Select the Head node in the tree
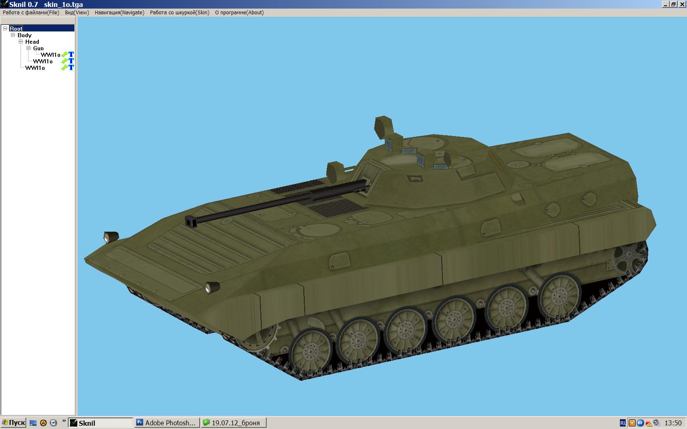 (x=32, y=42)
